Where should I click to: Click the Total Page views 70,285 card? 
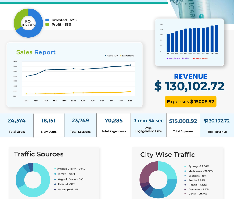(x=113, y=125)
